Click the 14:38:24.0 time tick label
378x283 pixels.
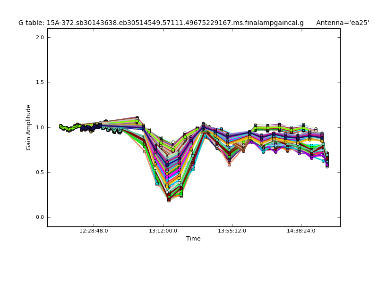pos(301,231)
